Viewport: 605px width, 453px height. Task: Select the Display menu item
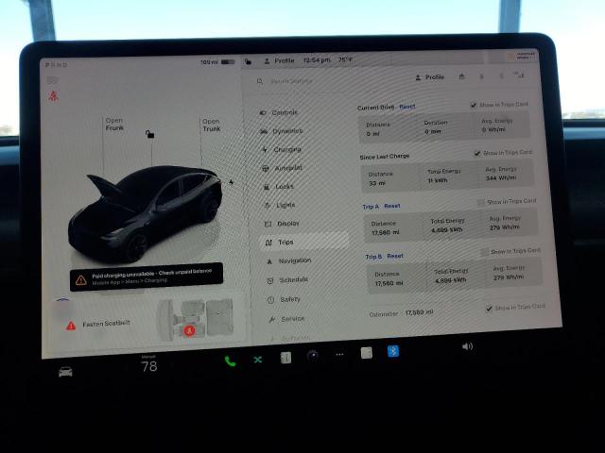point(282,224)
